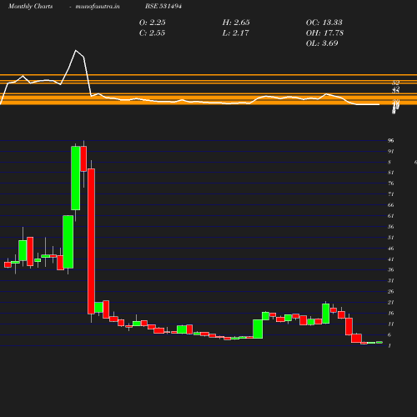Select the "BSE 531494" stock code text

click(x=163, y=6)
